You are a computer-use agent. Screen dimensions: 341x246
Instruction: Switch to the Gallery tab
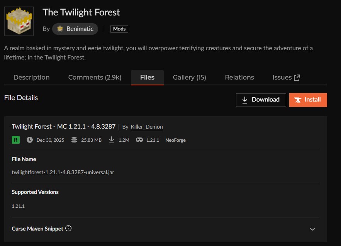click(x=189, y=77)
